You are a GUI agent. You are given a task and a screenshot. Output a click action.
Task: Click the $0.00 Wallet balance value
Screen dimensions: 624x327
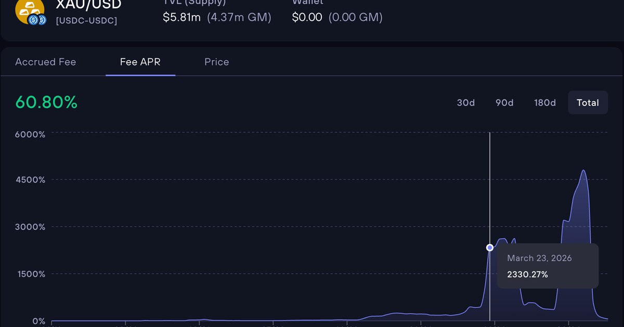[307, 17]
